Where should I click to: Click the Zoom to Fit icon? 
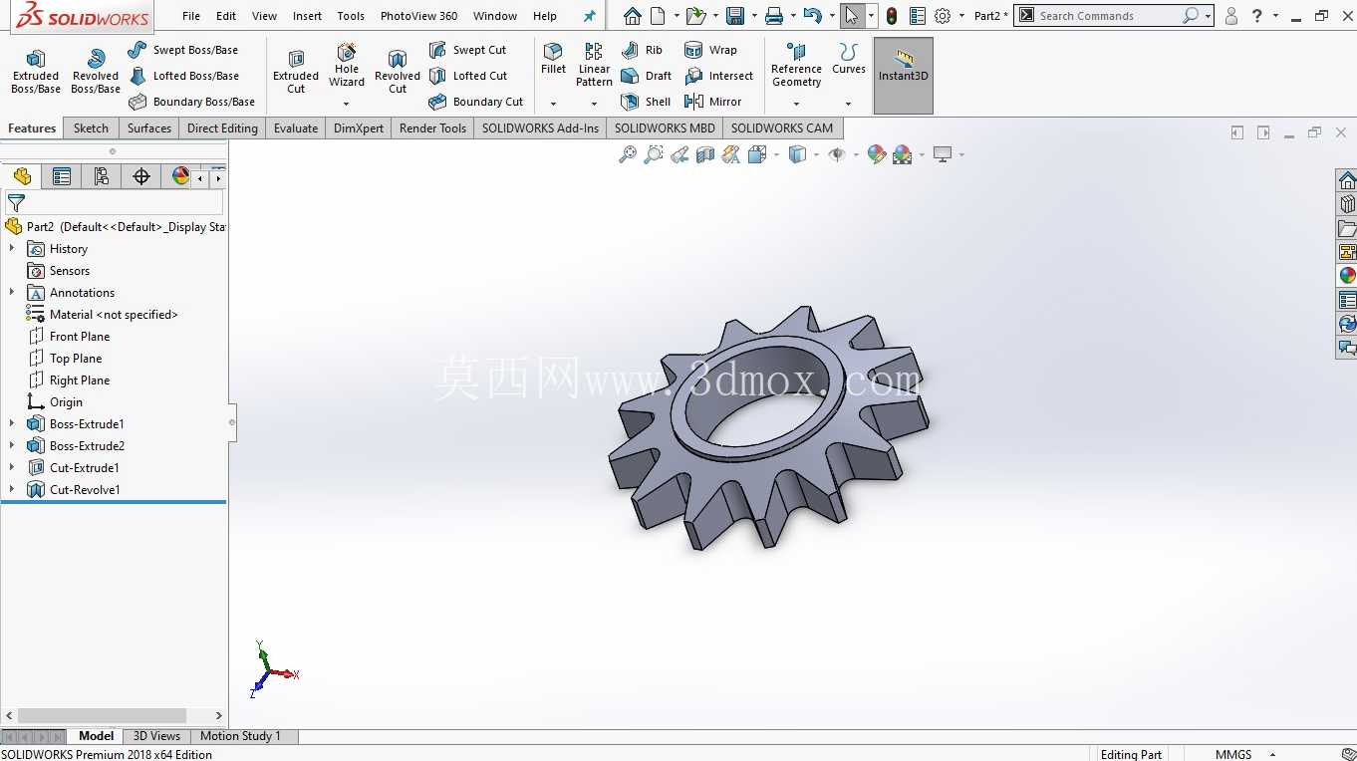[628, 154]
